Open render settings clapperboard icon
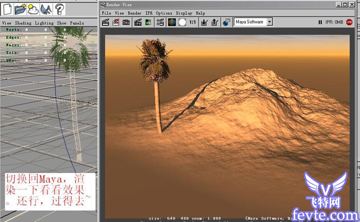Viewport: 360px width, 222px height. [x=160, y=22]
